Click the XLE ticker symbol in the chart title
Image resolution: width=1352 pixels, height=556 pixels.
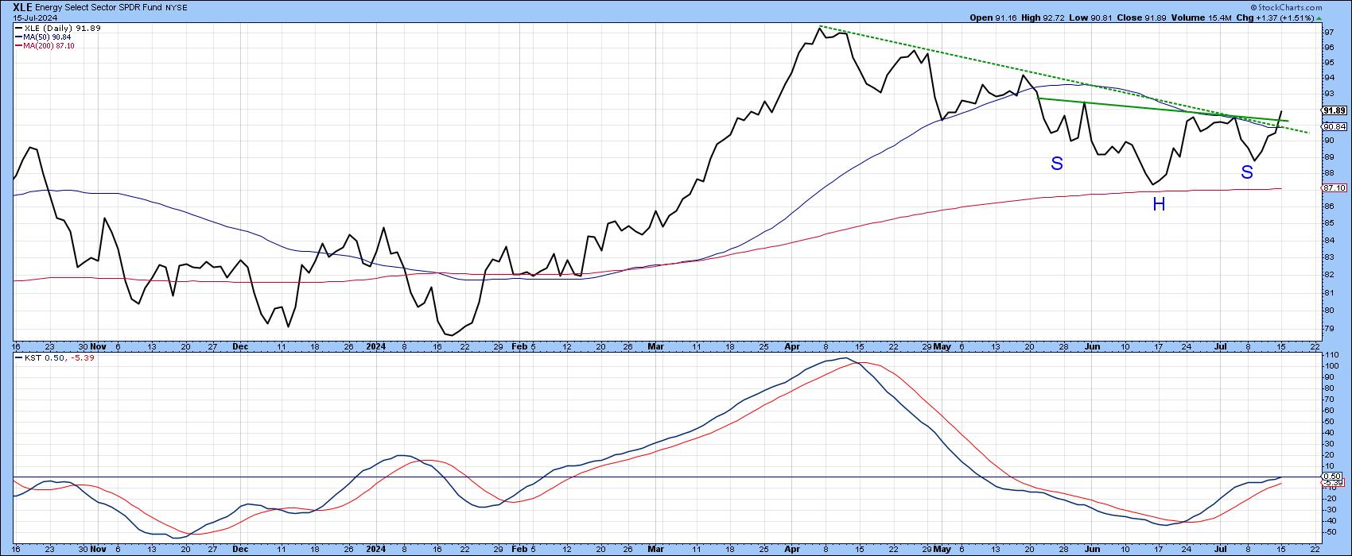click(x=23, y=6)
